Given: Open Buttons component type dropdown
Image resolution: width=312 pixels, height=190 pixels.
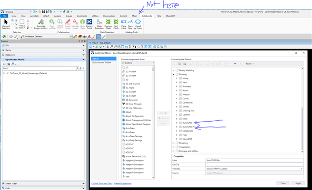Looking at the screenshot, I should point(138,63).
